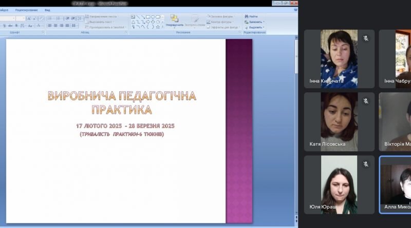The height and width of the screenshot is (228, 411).
Task: Toggle Юля Юраш's muted microphone icon
Action: point(366,164)
